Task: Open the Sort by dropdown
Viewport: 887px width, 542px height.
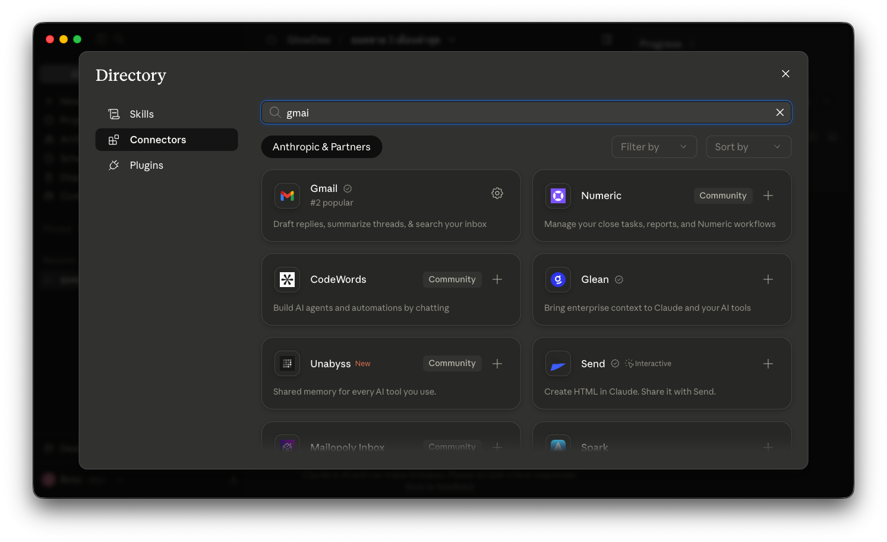Action: [x=749, y=147]
